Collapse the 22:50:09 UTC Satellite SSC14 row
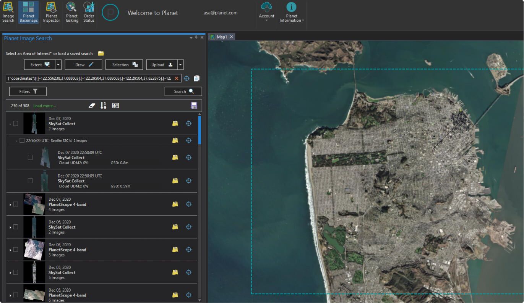 click(x=16, y=141)
